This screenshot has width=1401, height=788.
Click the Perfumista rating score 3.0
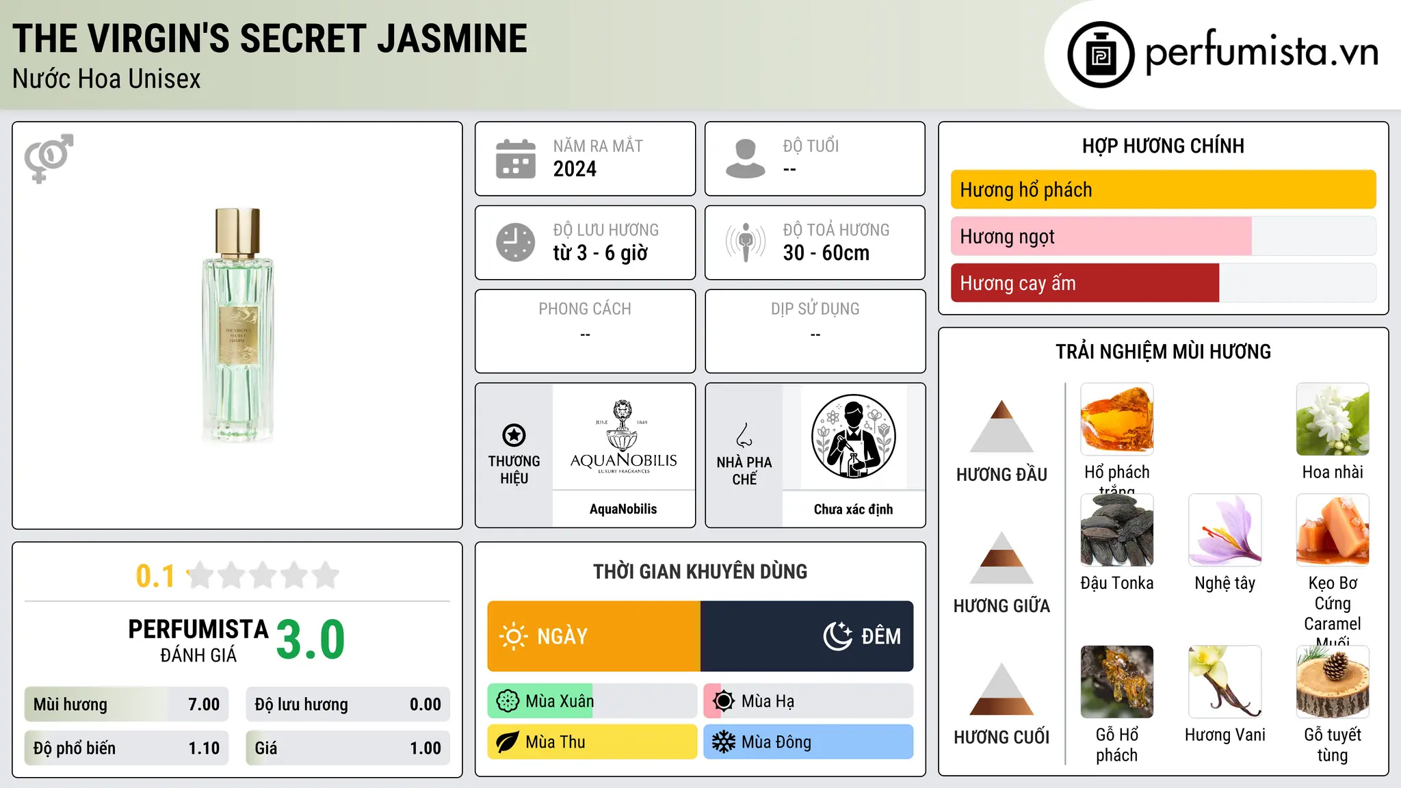(x=311, y=640)
